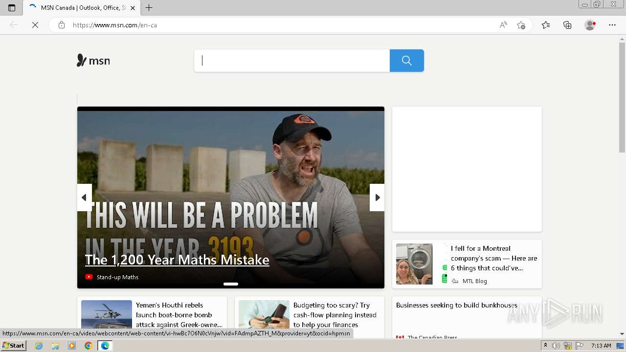Click the budgeting article thumbnail
Screen dimensions: 626x352
pos(264,315)
